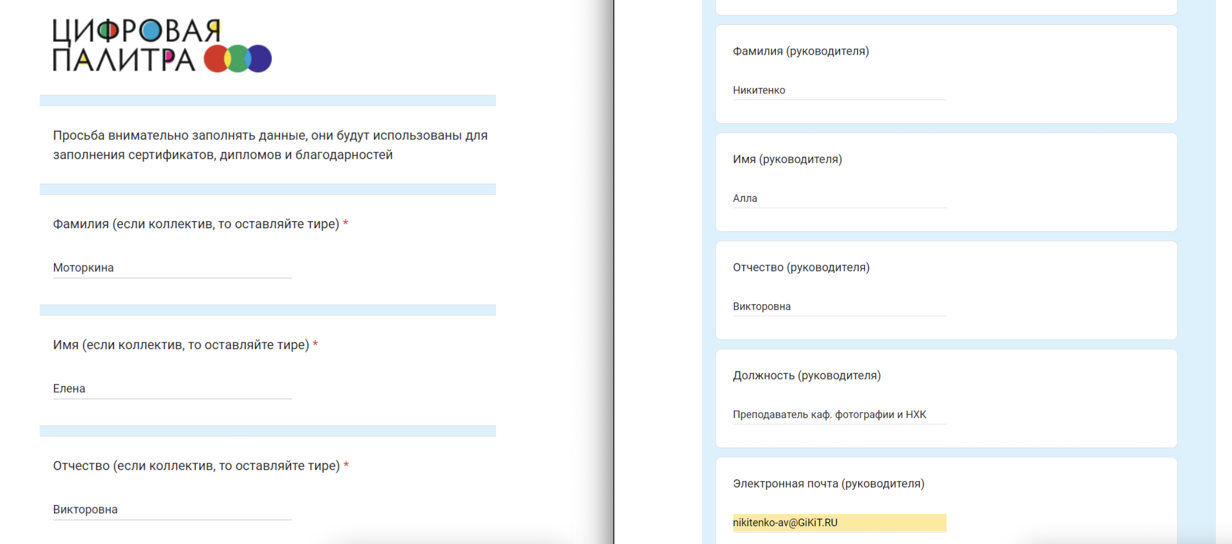This screenshot has height=544, width=1232.
Task: Click the label 'Фамилия (руководителя)'
Action: pos(801,51)
